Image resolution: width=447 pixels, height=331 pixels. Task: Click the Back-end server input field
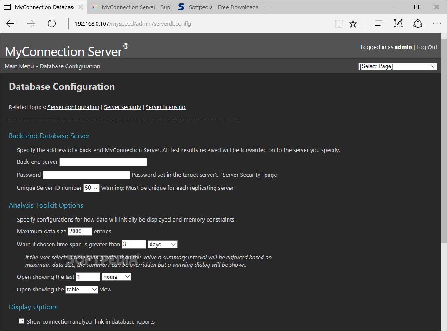(103, 162)
